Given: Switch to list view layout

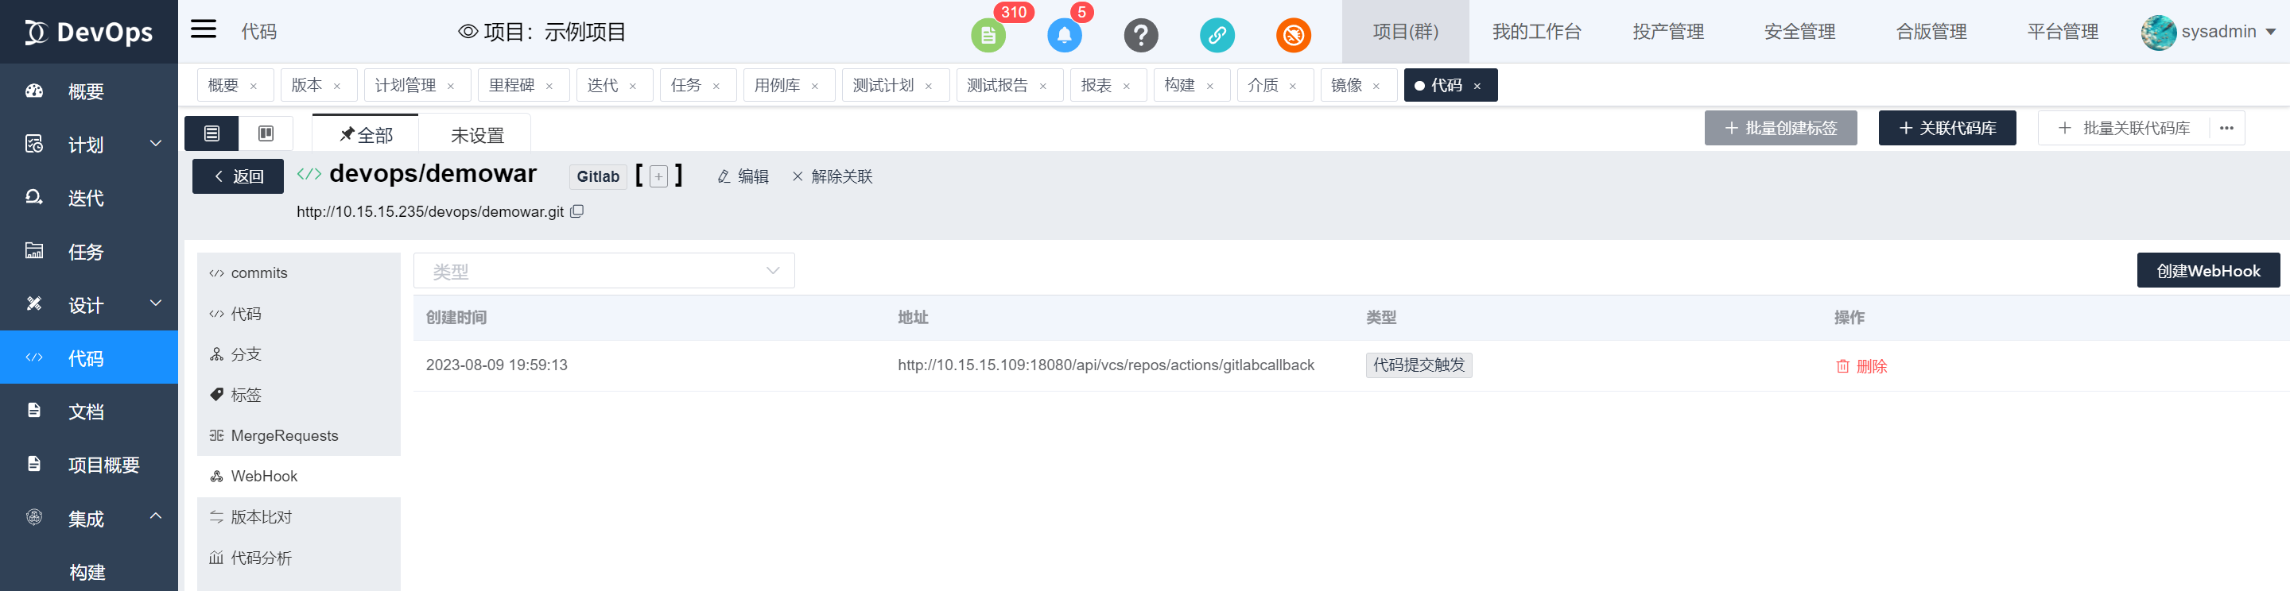Looking at the screenshot, I should (x=212, y=133).
